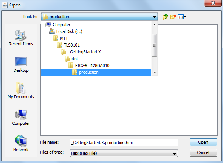Viewport: 223px width, 163px height.
Task: Create a new folder with toolbar icon
Action: coord(173,17)
